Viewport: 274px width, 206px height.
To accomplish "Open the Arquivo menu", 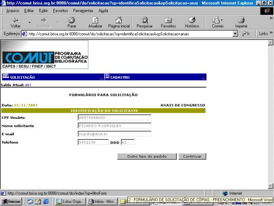I will click(x=13, y=11).
